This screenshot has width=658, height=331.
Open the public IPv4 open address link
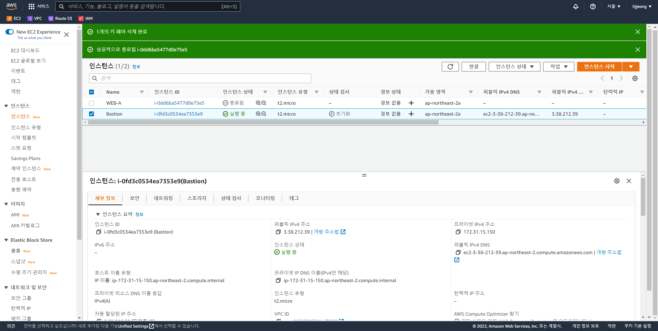(x=330, y=232)
